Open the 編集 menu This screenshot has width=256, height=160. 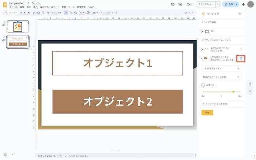[22, 7]
